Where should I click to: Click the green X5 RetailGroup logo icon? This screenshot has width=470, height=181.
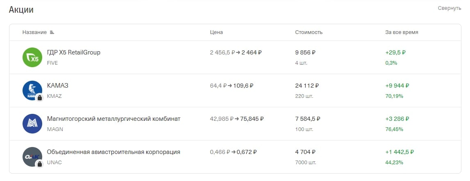(32, 57)
